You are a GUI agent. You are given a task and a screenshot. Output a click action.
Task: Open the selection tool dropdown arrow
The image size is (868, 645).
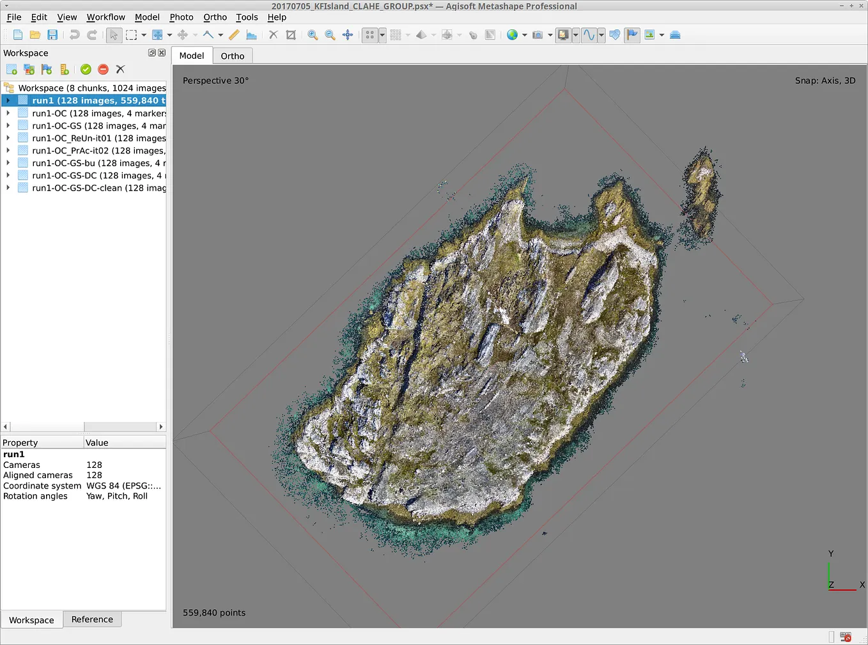point(144,35)
